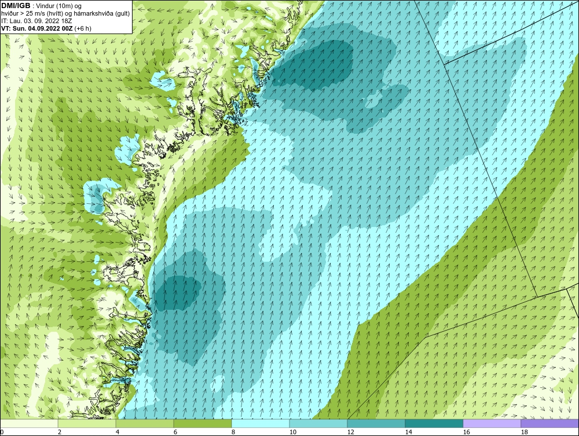
Task: Click the 0–2 m/s pale legend swatch
Action: click(x=29, y=423)
